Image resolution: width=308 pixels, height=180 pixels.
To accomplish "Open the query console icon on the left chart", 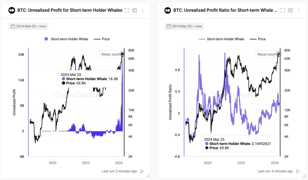I will pyautogui.click(x=134, y=10).
